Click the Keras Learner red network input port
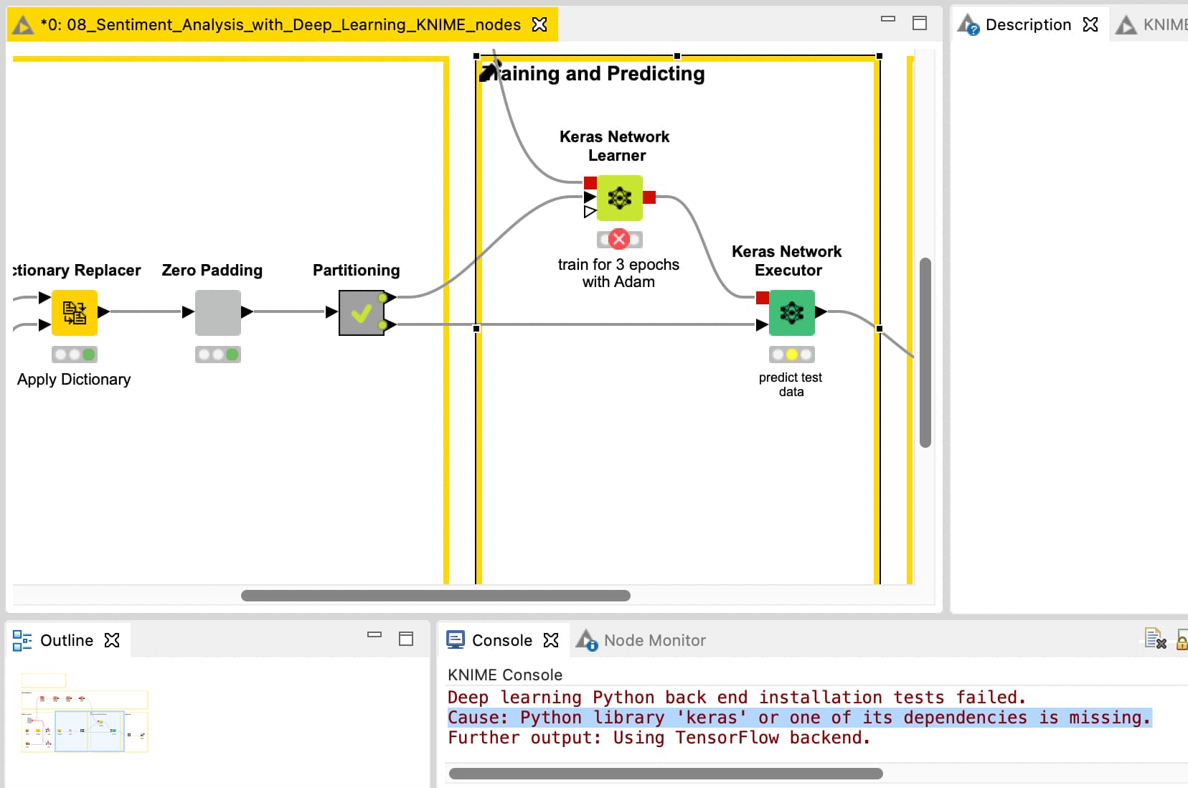 point(590,182)
